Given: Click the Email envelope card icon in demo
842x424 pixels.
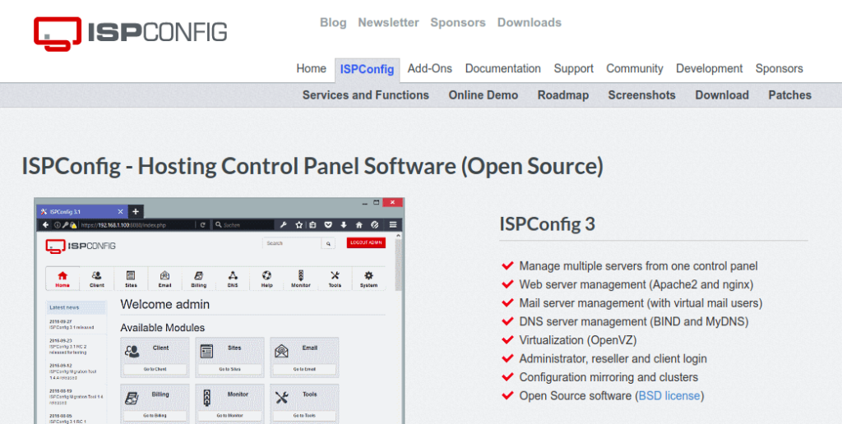Looking at the screenshot, I should (x=281, y=352).
